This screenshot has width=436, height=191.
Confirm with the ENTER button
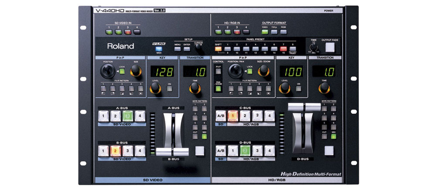[x=187, y=49]
